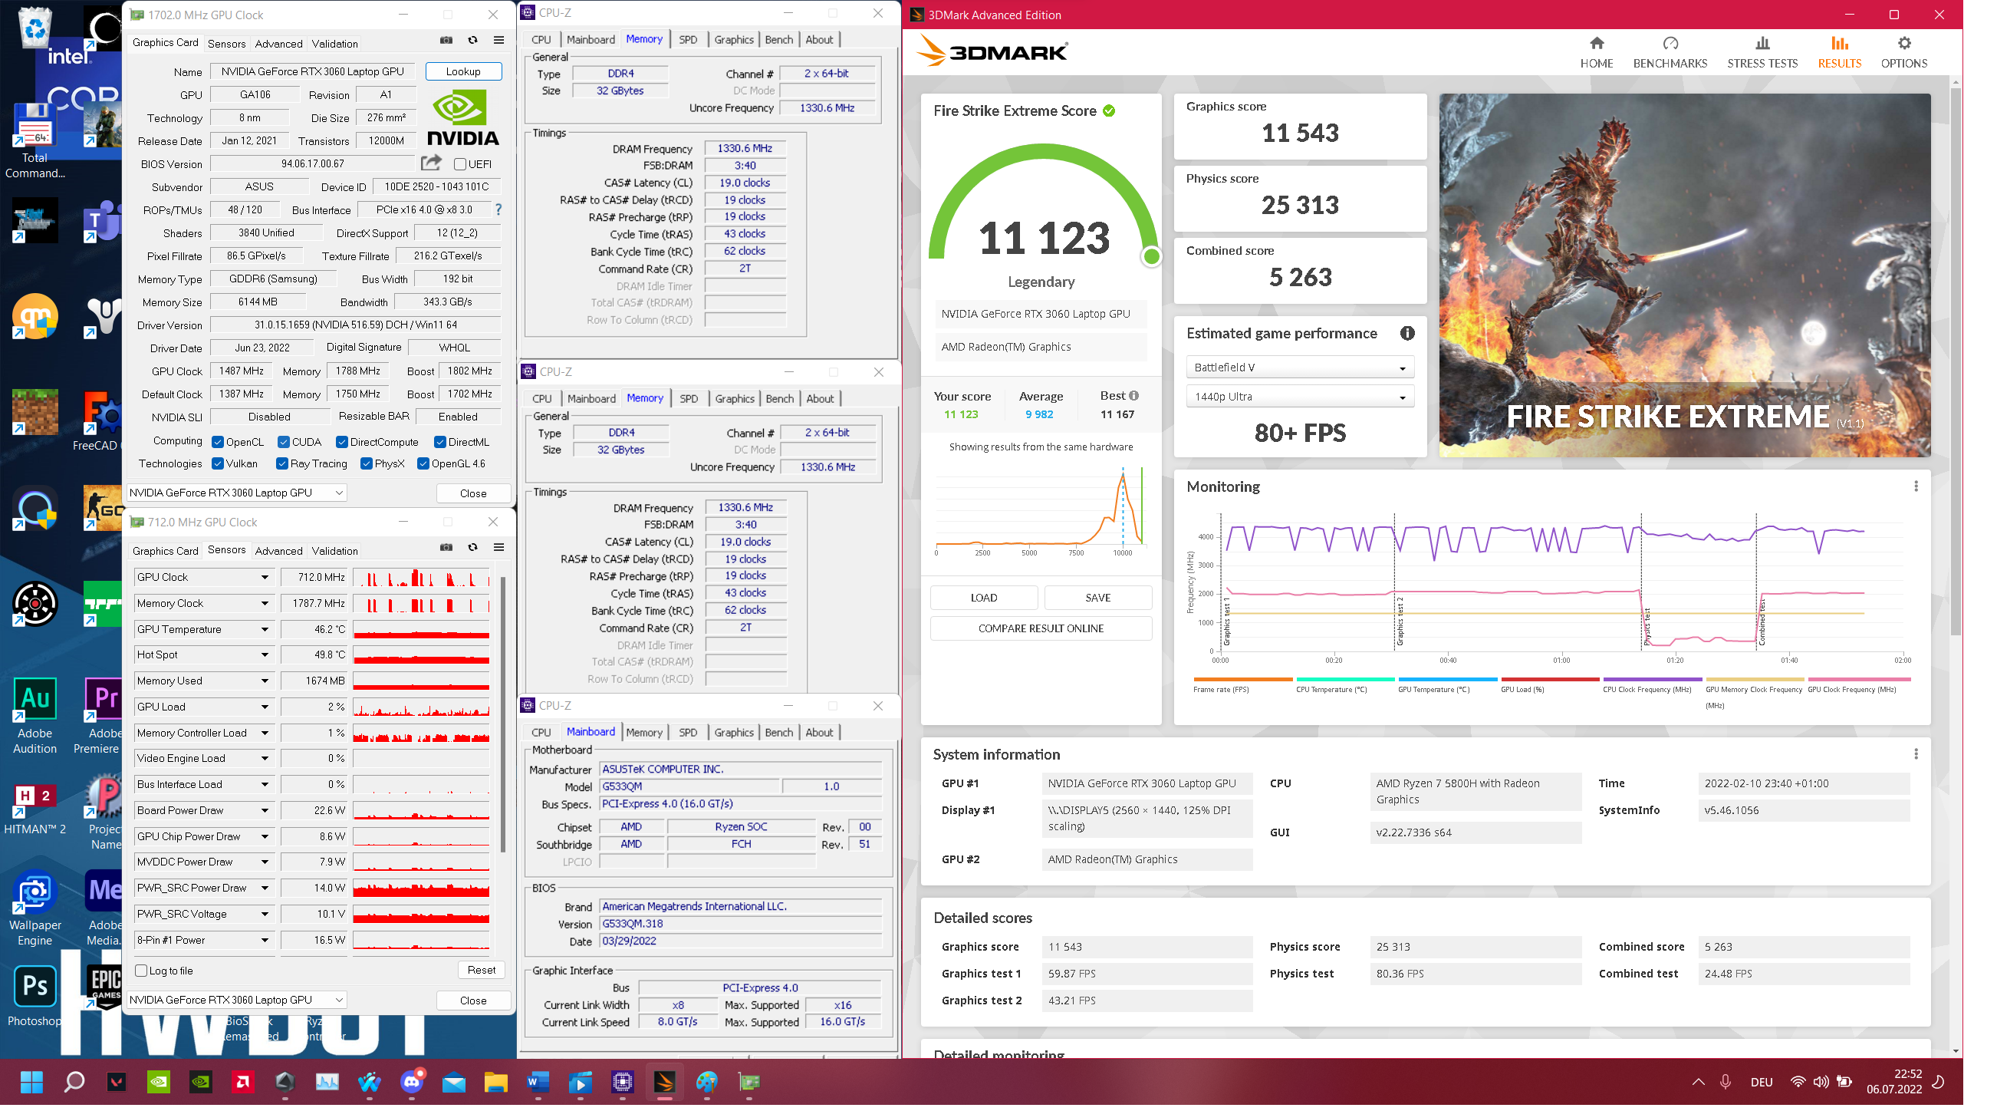Image resolution: width=1997 pixels, height=1111 pixels.
Task: Toggle Ray Tracing checkbox
Action: click(x=282, y=464)
